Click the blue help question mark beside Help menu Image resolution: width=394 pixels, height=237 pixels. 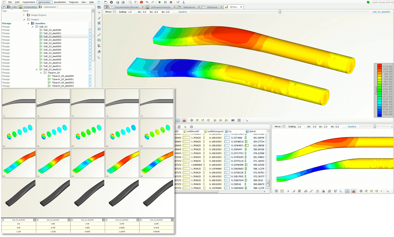[x=98, y=2]
